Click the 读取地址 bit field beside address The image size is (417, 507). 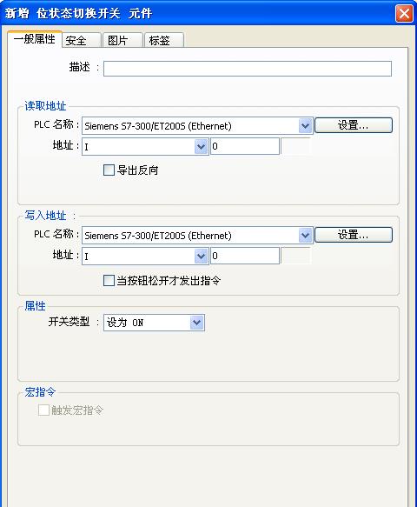click(x=296, y=146)
